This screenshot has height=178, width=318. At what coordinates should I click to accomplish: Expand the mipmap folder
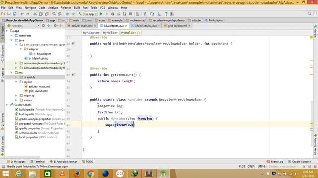coord(16,95)
